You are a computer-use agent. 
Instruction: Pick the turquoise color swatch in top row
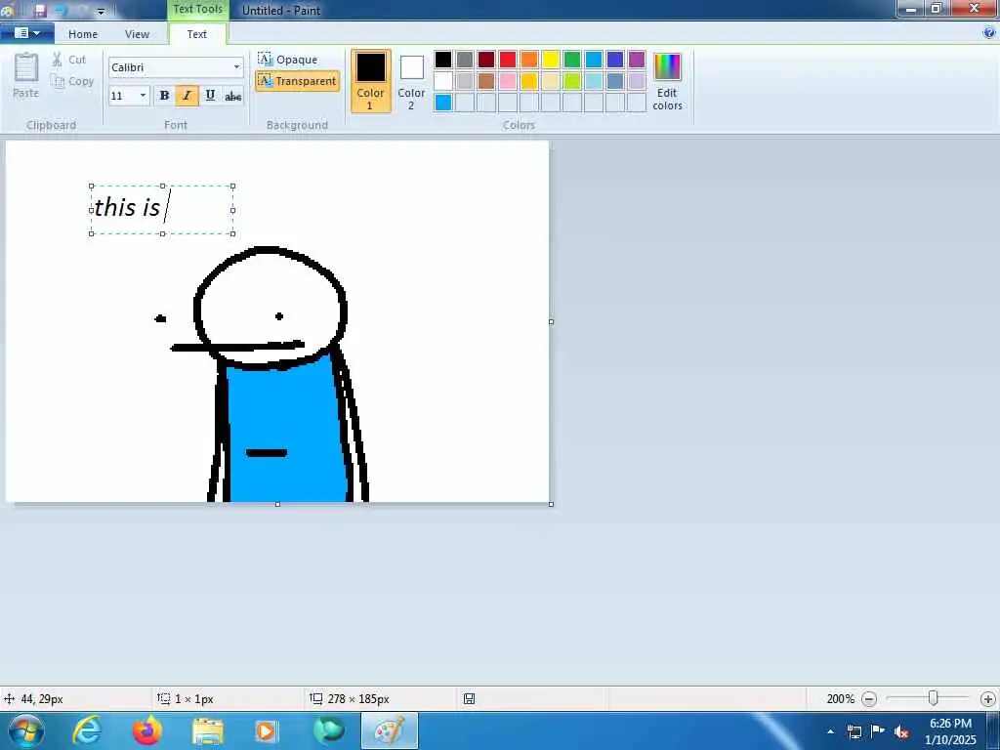click(594, 60)
